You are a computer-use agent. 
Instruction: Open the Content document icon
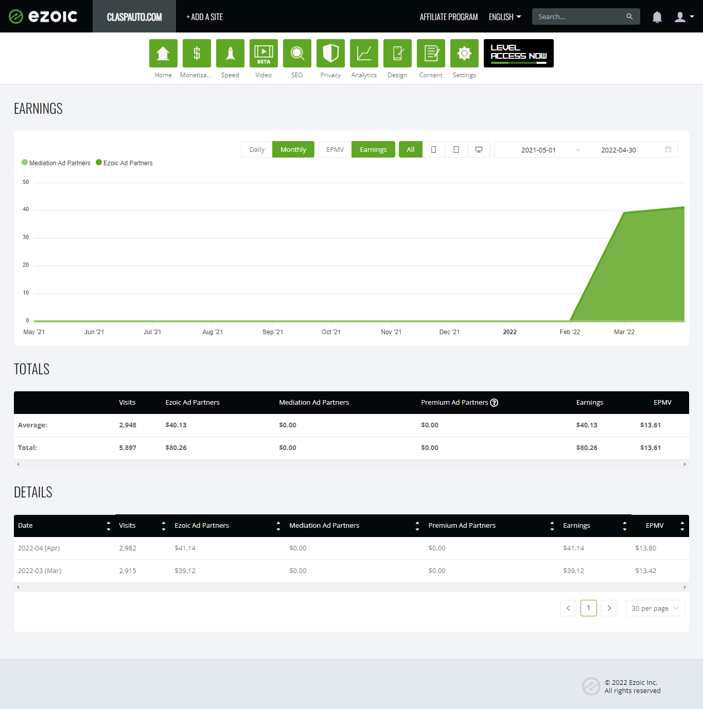[431, 54]
